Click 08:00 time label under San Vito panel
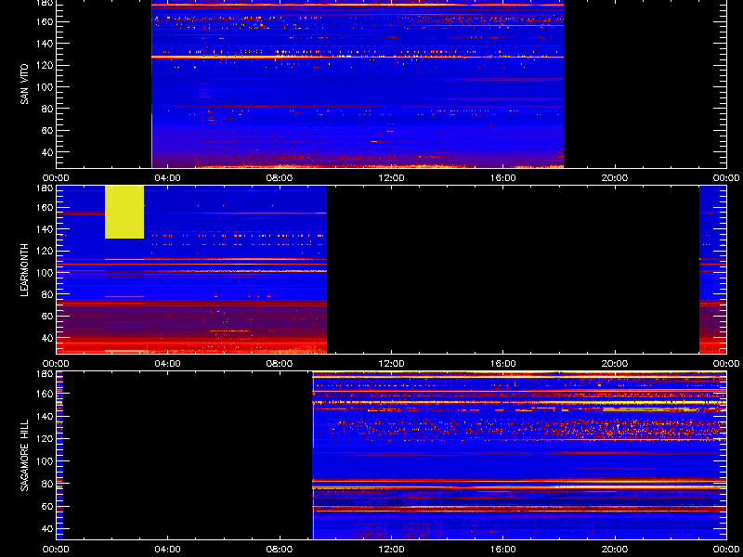The image size is (743, 557). (280, 178)
